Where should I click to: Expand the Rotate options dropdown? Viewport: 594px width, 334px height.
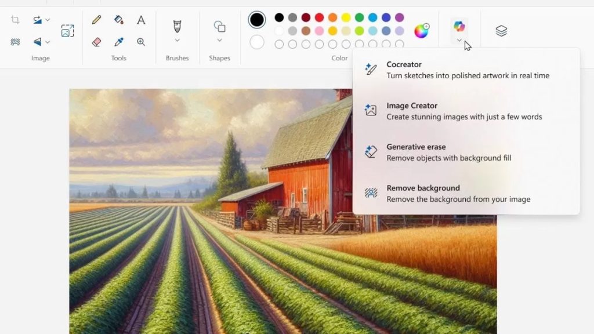click(x=46, y=19)
